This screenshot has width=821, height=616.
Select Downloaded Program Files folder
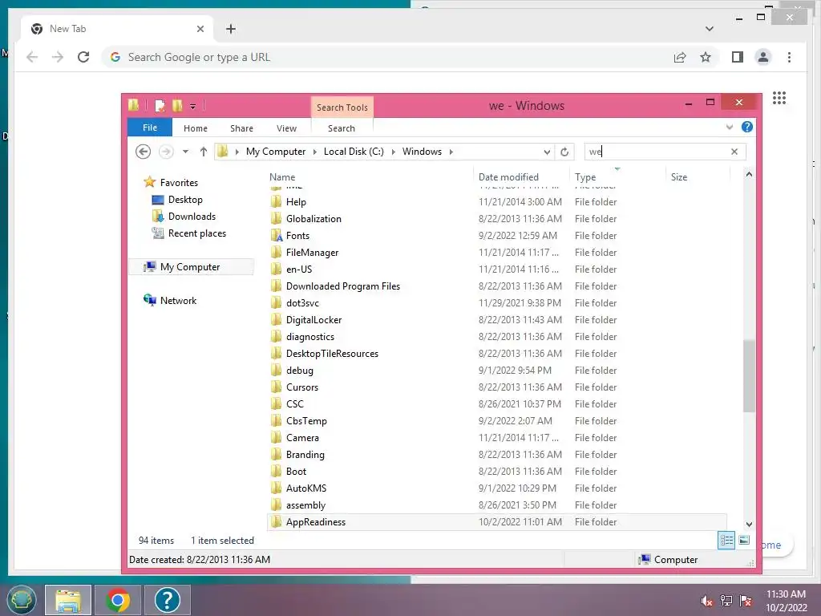click(x=343, y=286)
